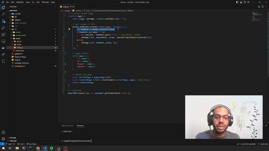Close the index.js editor tab
Viewport: 269px width, 151px height.
[x=73, y=7]
